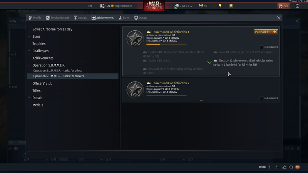Click the right-side window scrollbar
Viewport: 308px width, 173px height.
300,117
